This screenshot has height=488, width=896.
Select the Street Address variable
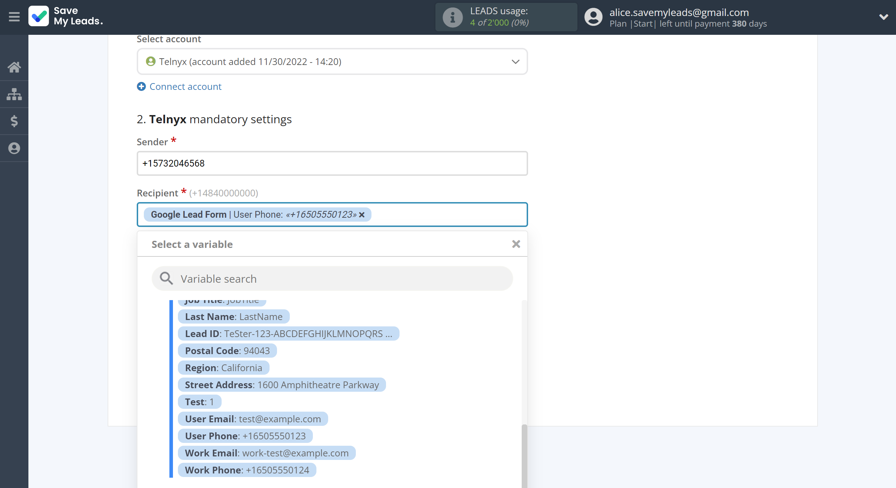click(x=282, y=385)
